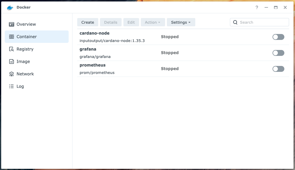
Task: Click image name prom/prometheus
Action: click(x=97, y=73)
